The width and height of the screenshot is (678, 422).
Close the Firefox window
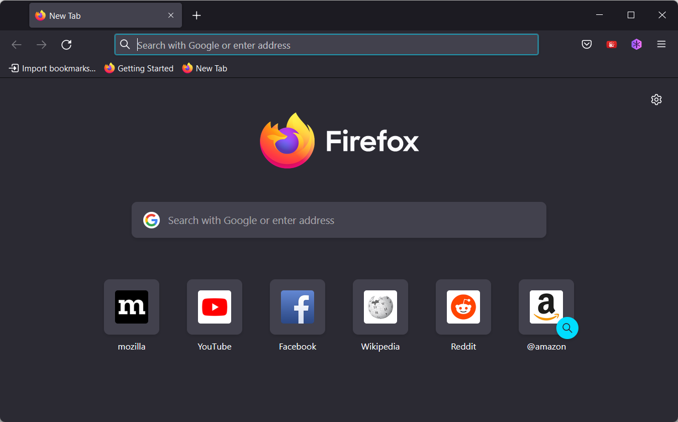coord(662,15)
